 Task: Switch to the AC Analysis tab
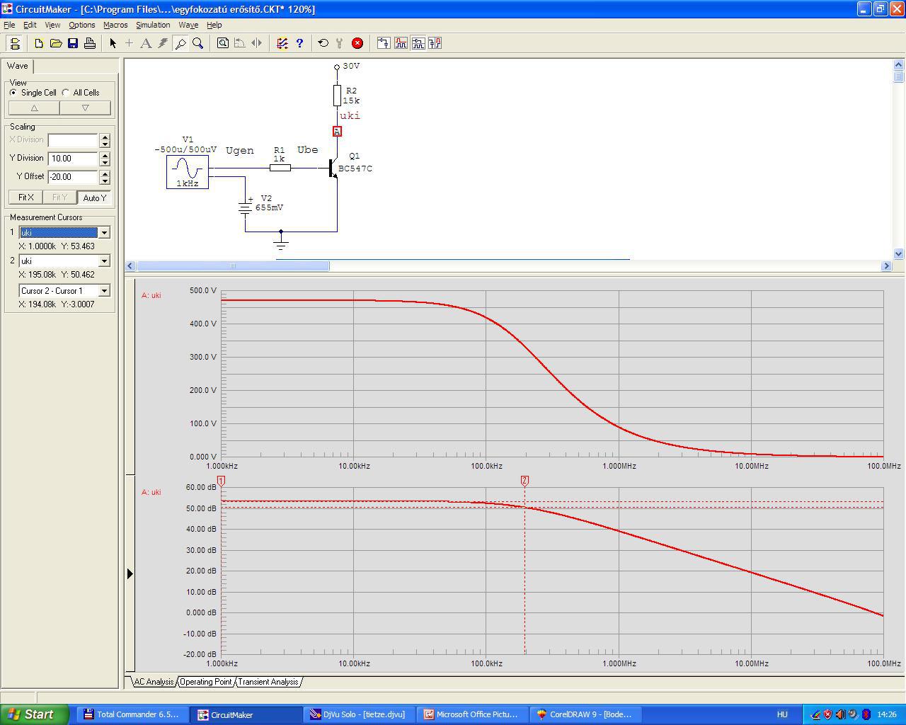[x=154, y=682]
